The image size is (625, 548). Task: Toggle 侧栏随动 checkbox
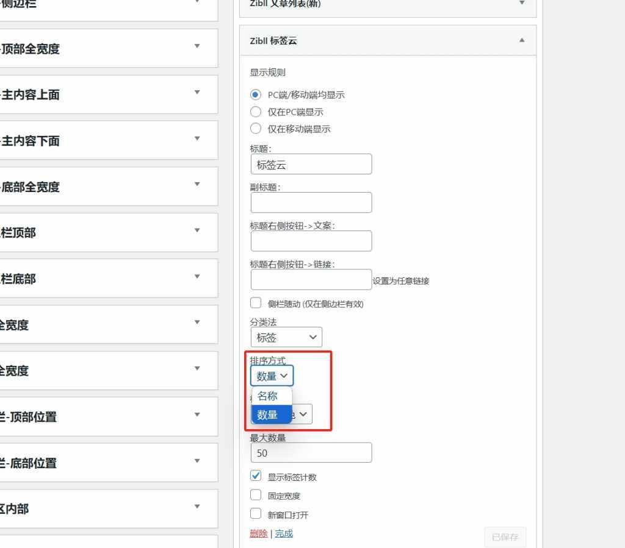point(256,303)
